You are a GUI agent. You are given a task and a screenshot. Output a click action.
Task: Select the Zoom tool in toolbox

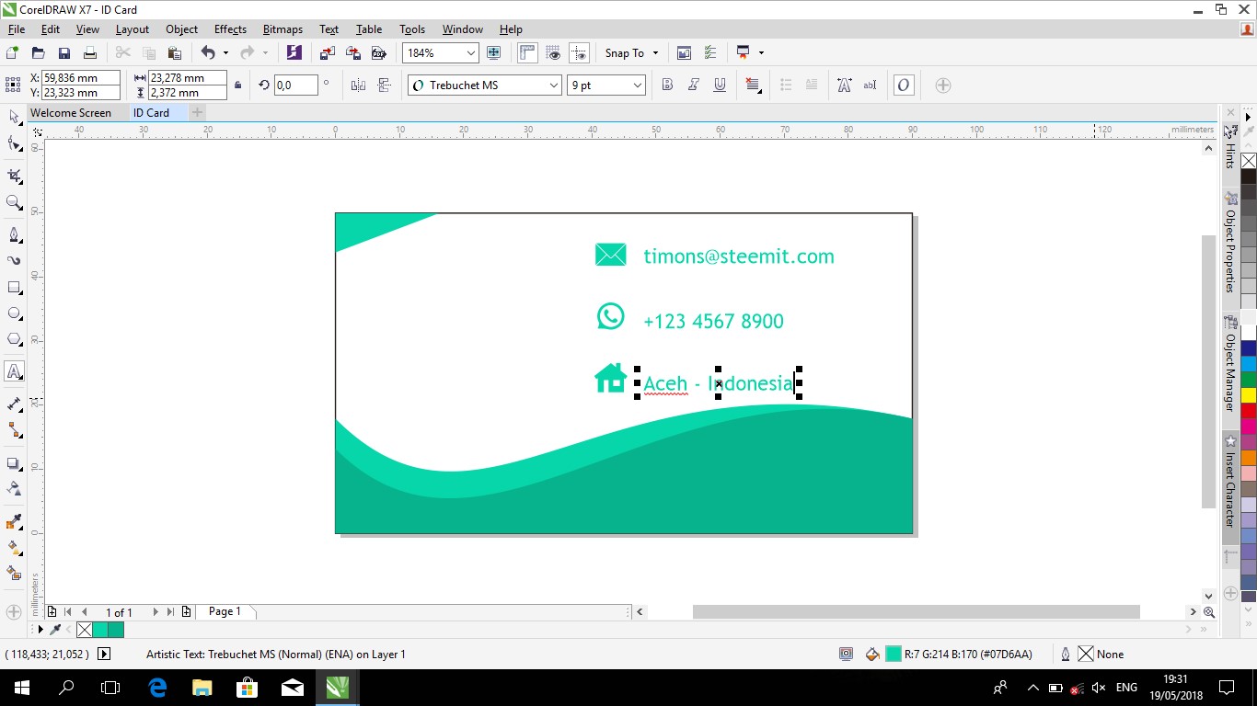click(15, 202)
